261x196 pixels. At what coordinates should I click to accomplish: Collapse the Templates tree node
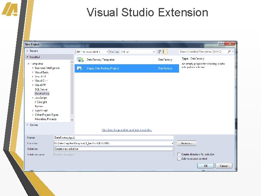click(29, 64)
